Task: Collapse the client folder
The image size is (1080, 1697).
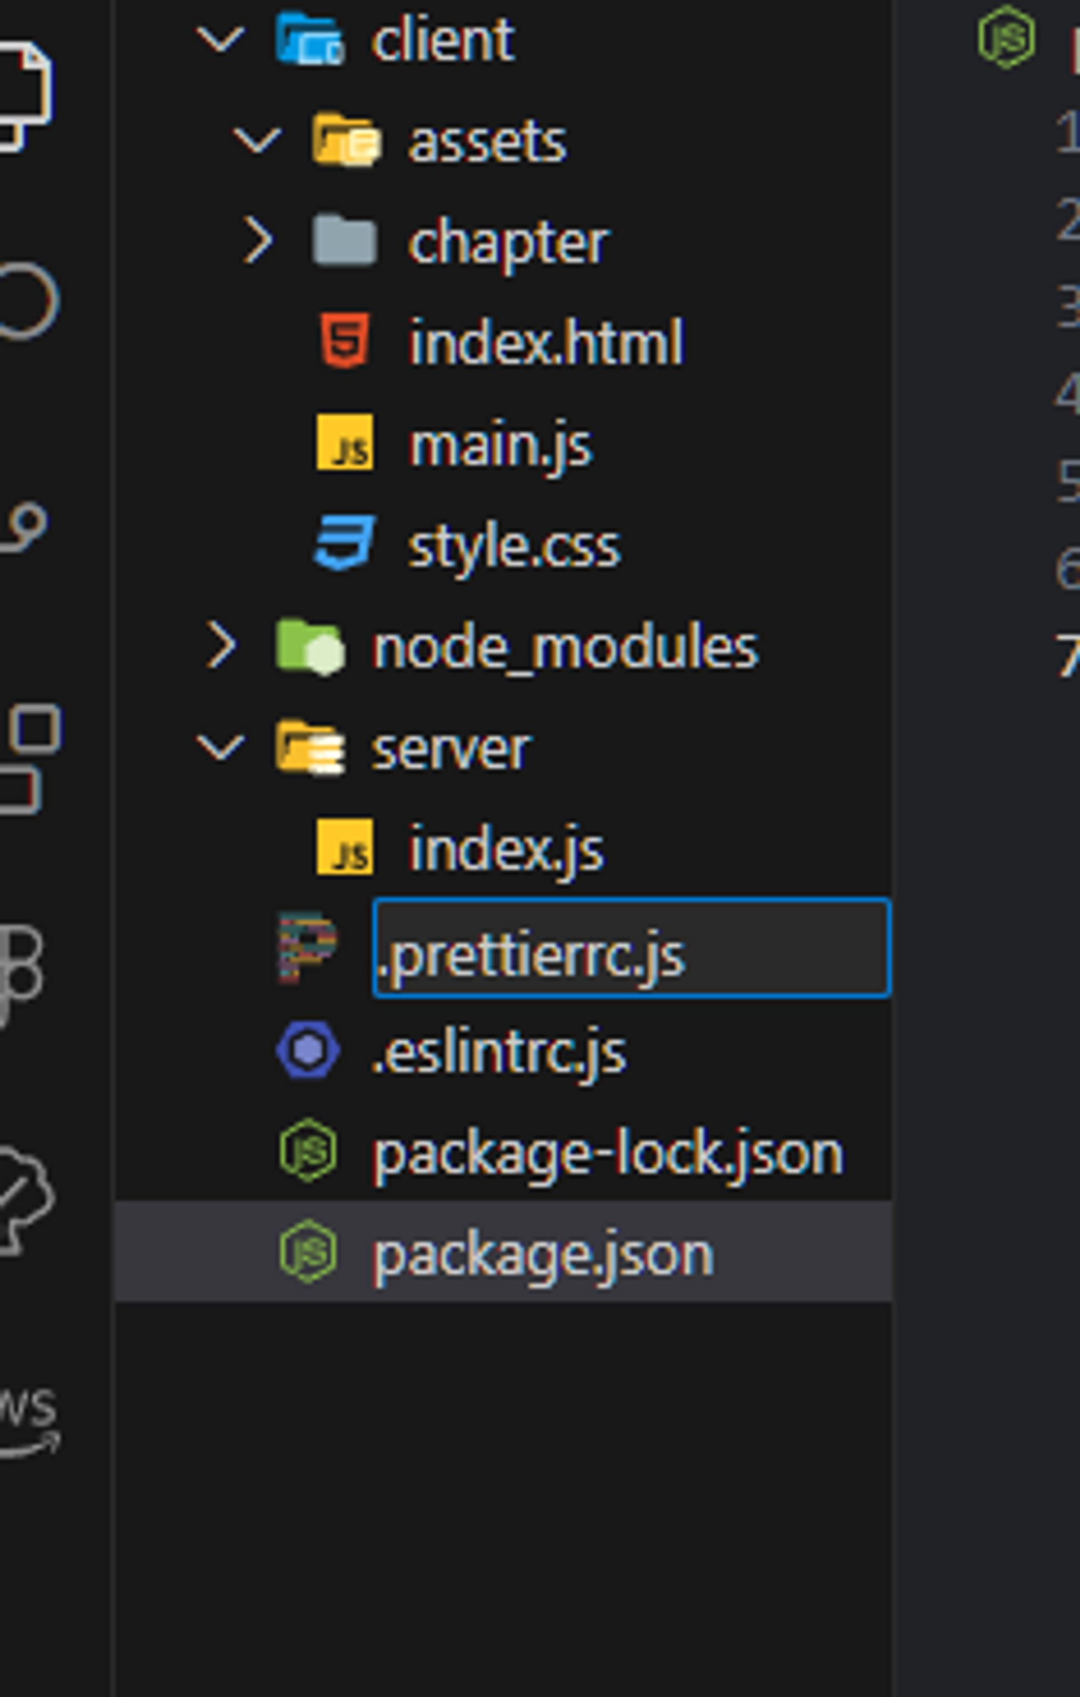Action: click(x=220, y=39)
